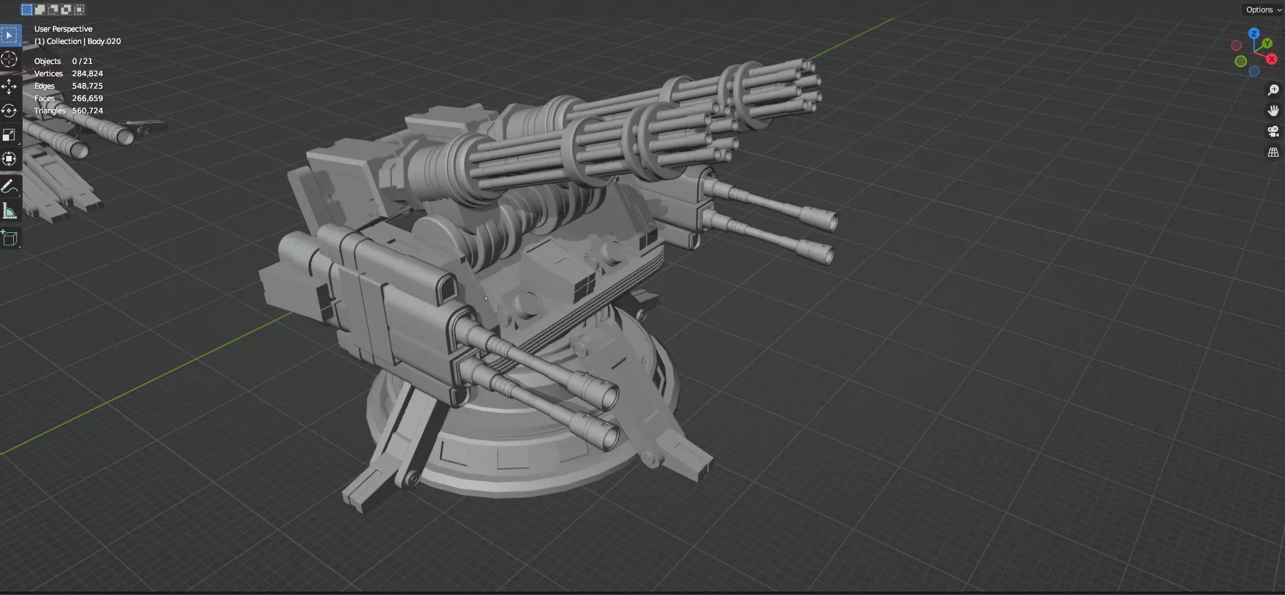Click the Triangles value '560,724'
Viewport: 1285px width, 595px height.
click(87, 111)
